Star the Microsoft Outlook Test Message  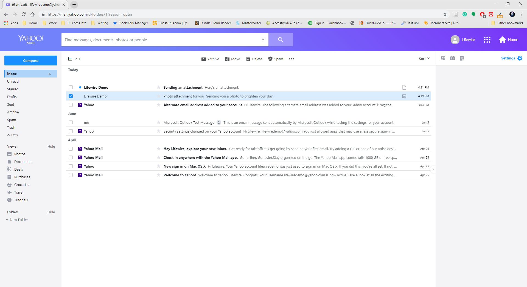point(158,122)
